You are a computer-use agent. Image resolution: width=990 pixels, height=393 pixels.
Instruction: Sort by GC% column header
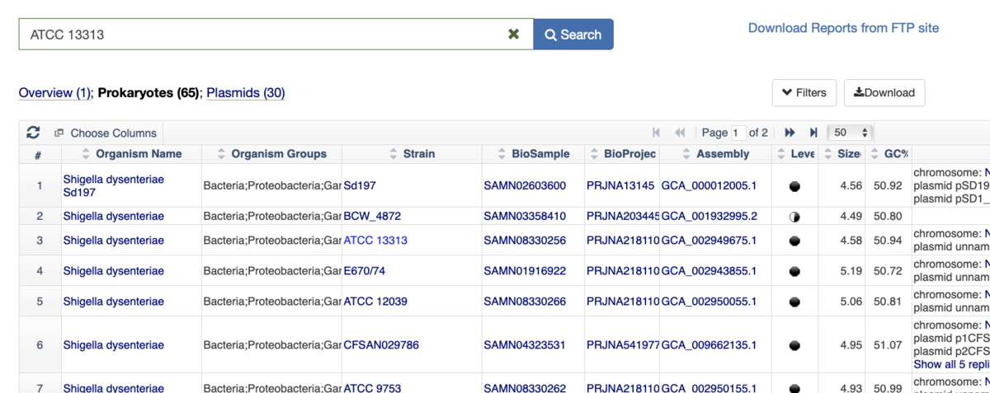(889, 154)
